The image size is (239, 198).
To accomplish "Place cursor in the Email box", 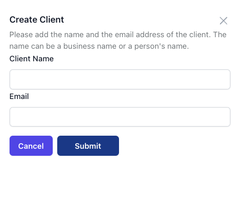I will pos(120,117).
